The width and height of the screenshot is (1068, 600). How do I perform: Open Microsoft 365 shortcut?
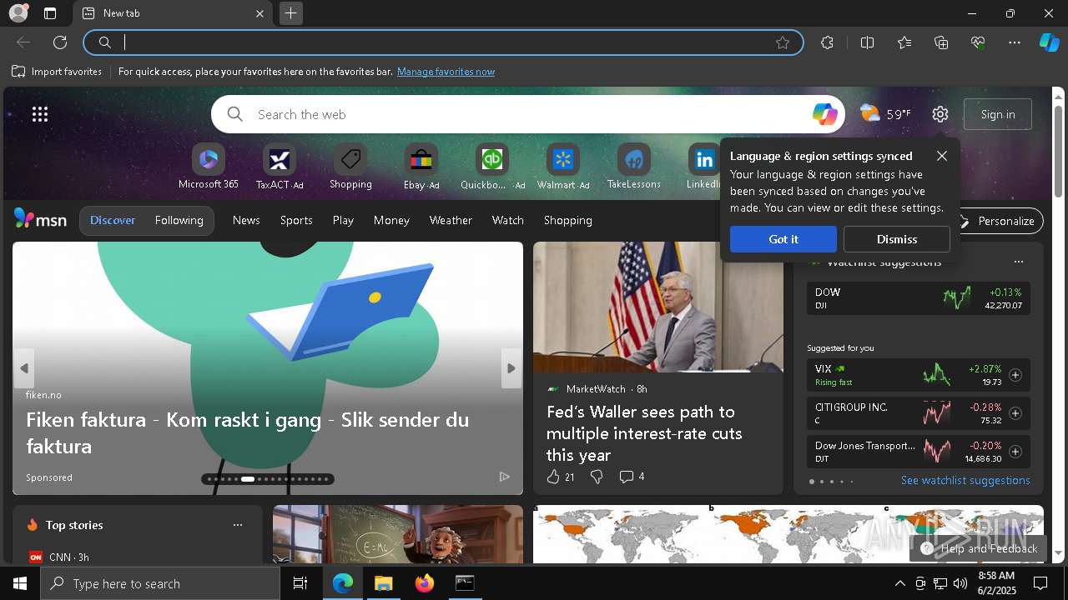tap(209, 167)
